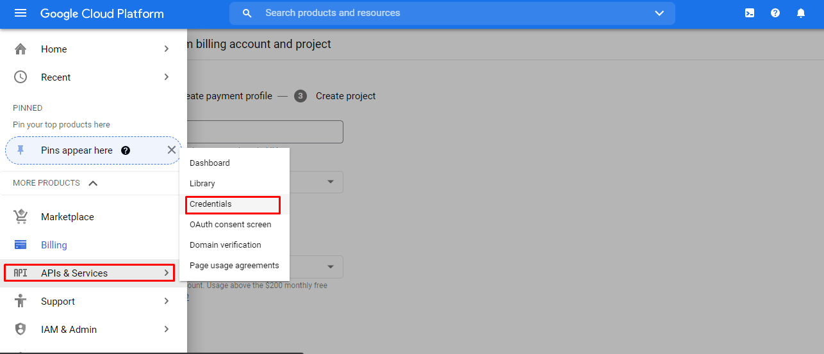This screenshot has width=824, height=354.
Task: Click help icon beside Pins appear here
Action: pos(126,150)
